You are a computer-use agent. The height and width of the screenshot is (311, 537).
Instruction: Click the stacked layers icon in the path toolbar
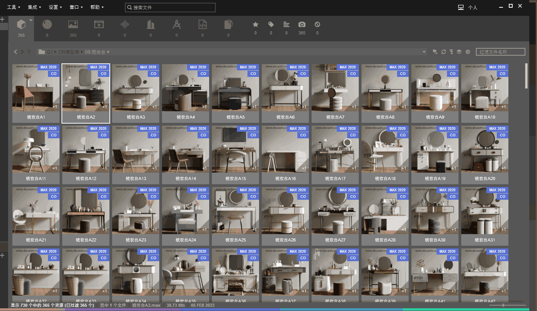pyautogui.click(x=459, y=52)
